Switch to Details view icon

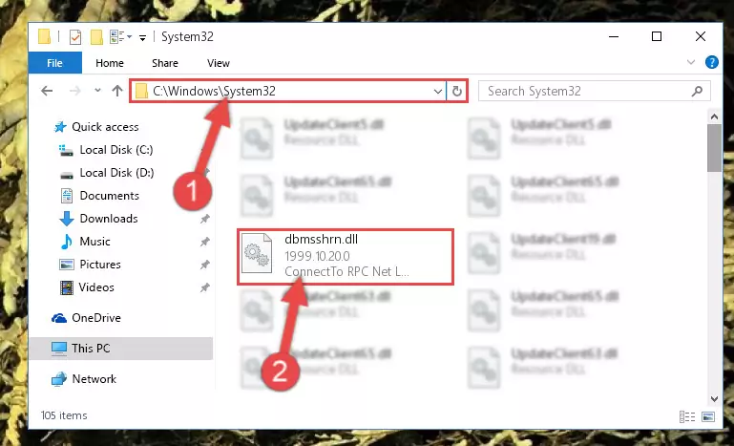[x=686, y=416]
